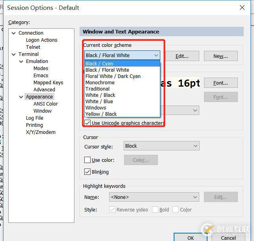Open the Telnet category

point(33,47)
